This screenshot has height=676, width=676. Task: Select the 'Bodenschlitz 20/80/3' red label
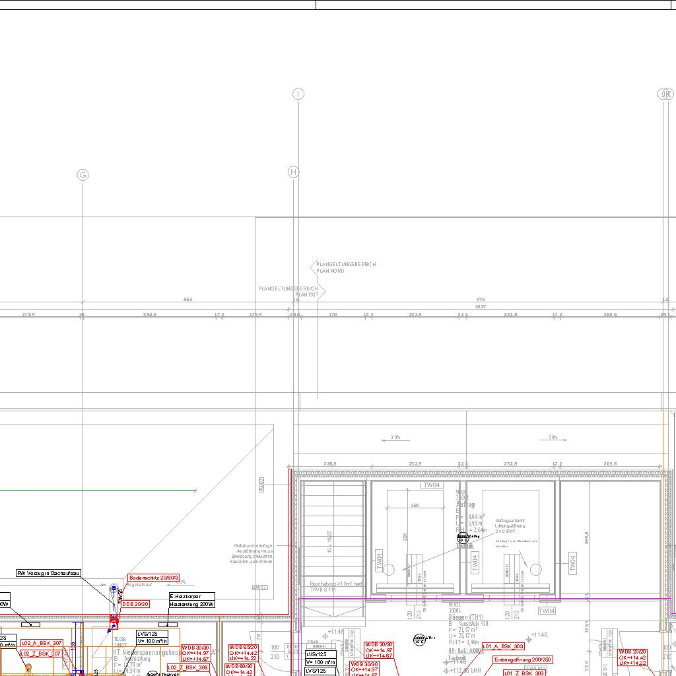pos(154,578)
